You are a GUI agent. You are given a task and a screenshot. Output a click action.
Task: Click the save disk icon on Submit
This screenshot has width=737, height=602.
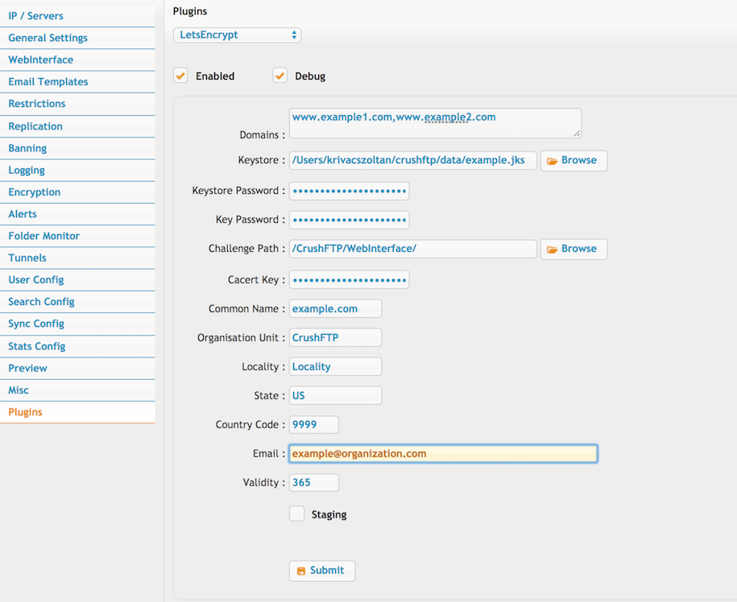click(300, 571)
